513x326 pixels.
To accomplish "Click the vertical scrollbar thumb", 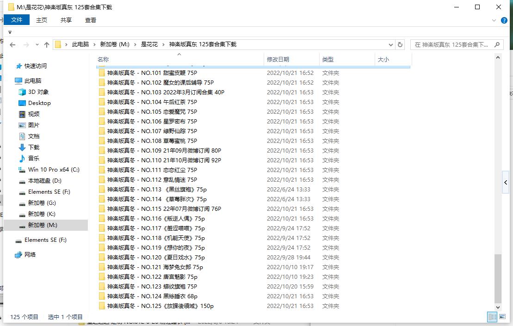I will tap(498, 278).
